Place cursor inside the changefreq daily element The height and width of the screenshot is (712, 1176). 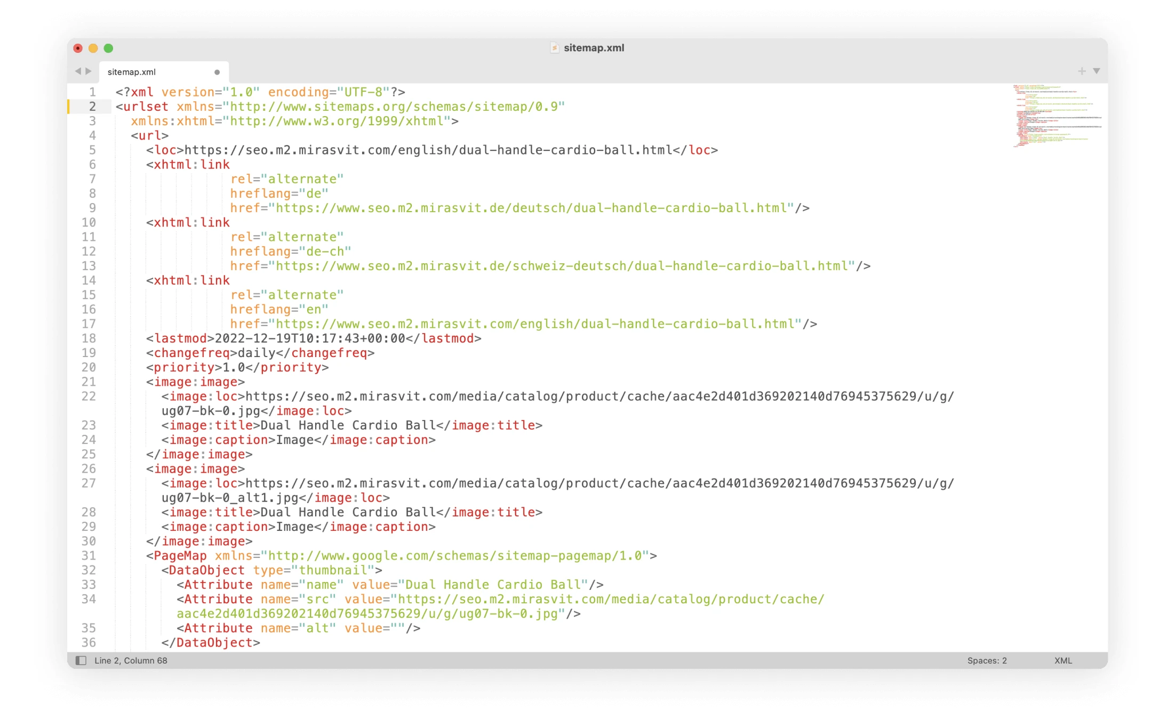256,353
